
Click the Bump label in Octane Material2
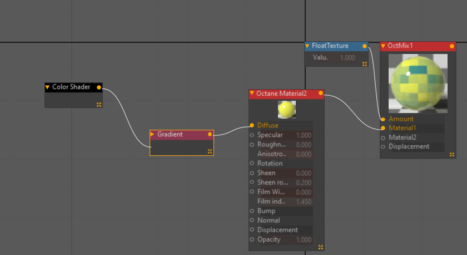pyautogui.click(x=266, y=211)
